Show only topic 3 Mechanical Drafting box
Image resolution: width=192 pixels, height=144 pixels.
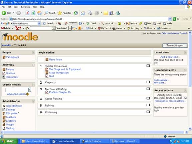point(148,89)
